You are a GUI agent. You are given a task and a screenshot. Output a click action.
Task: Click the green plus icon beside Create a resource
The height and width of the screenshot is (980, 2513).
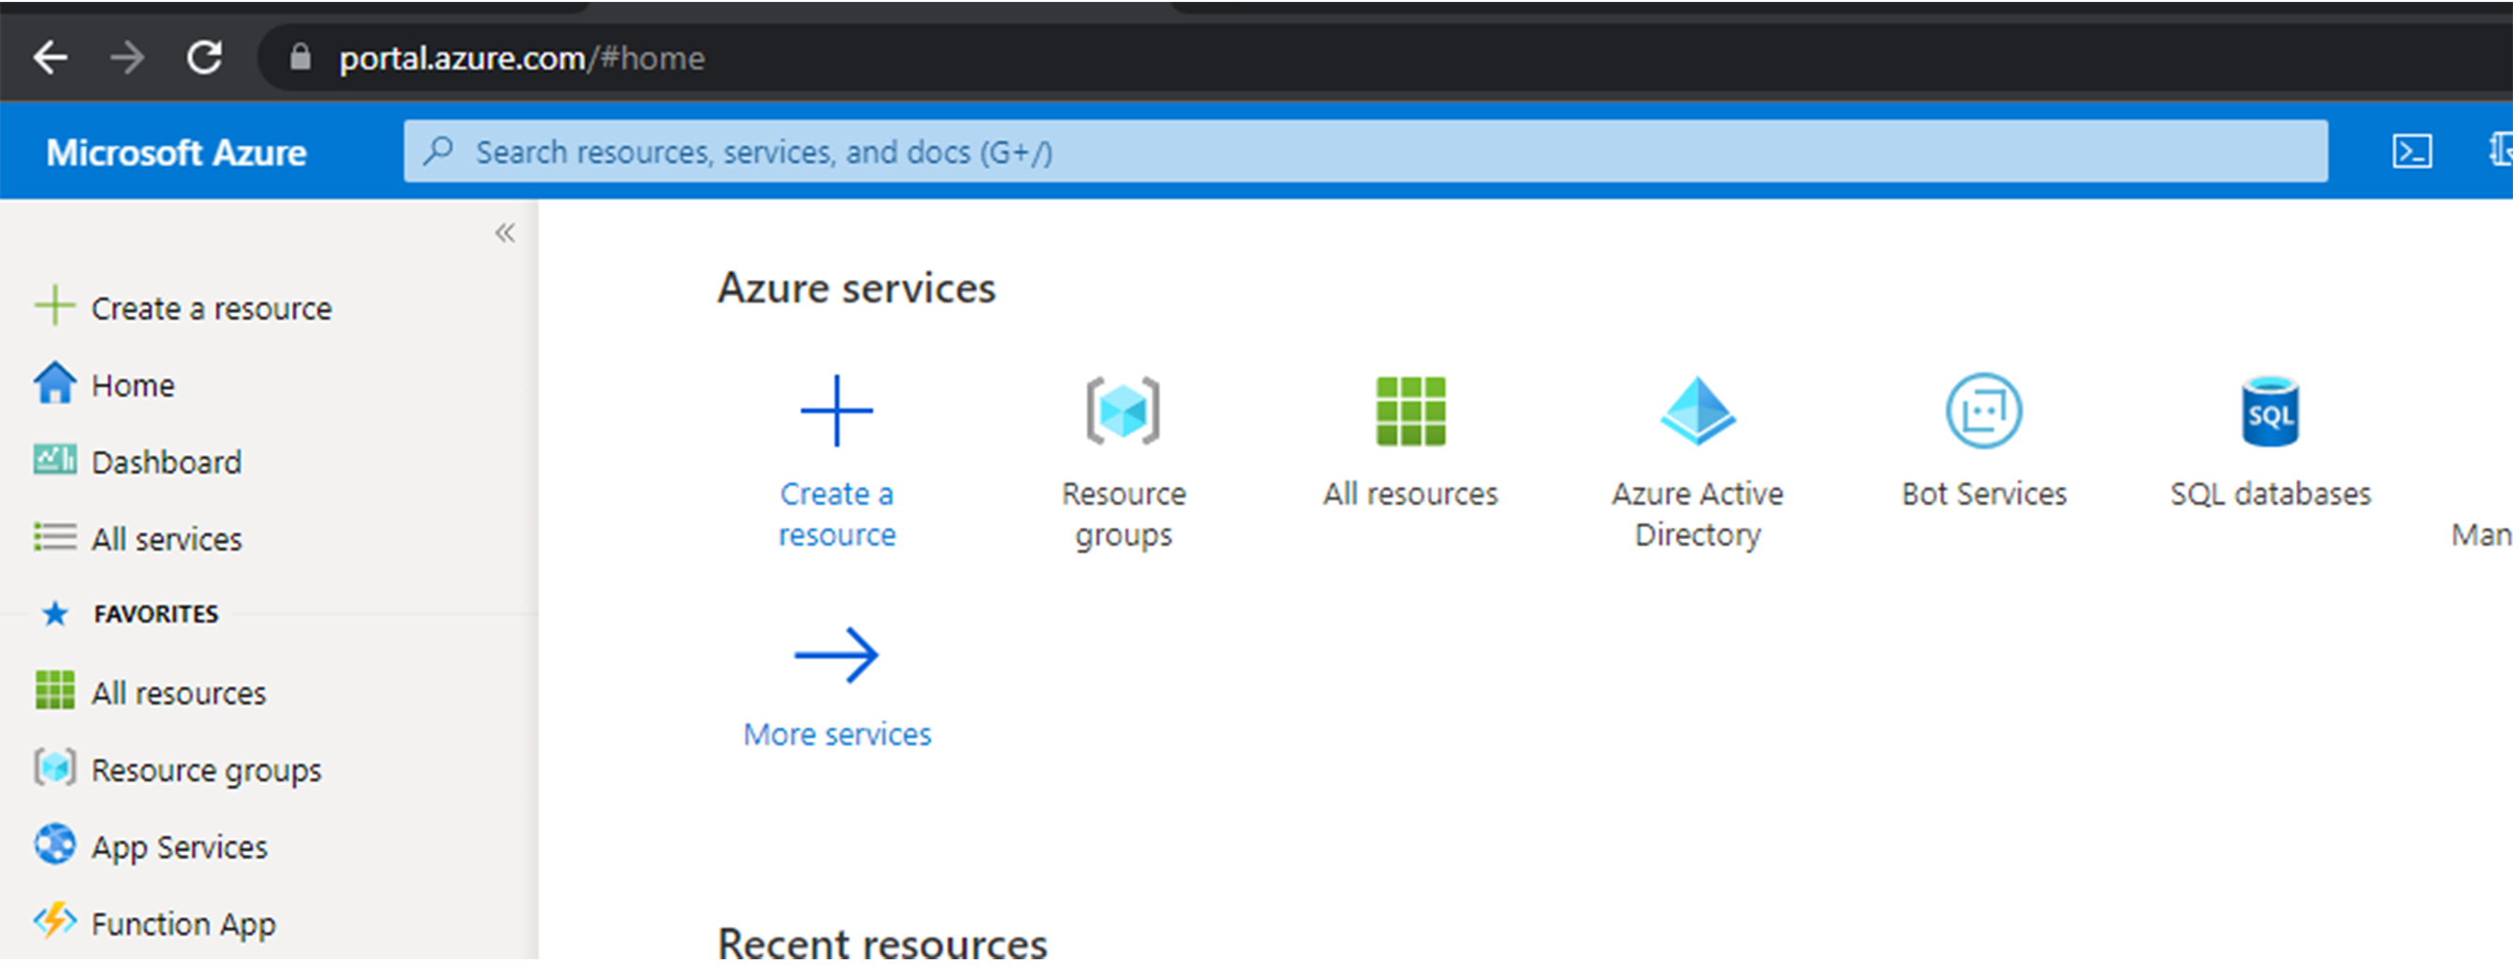click(55, 305)
